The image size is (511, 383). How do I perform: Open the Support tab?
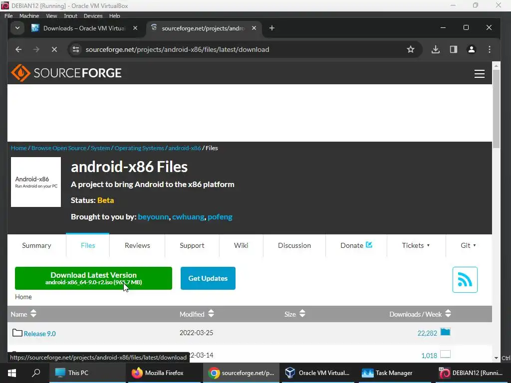click(192, 245)
